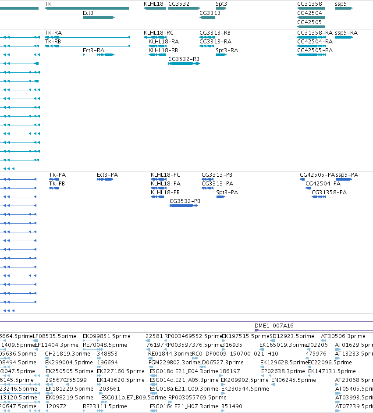Select protein CG31358-PA
This screenshot has width=373, height=413.
[x=319, y=197]
